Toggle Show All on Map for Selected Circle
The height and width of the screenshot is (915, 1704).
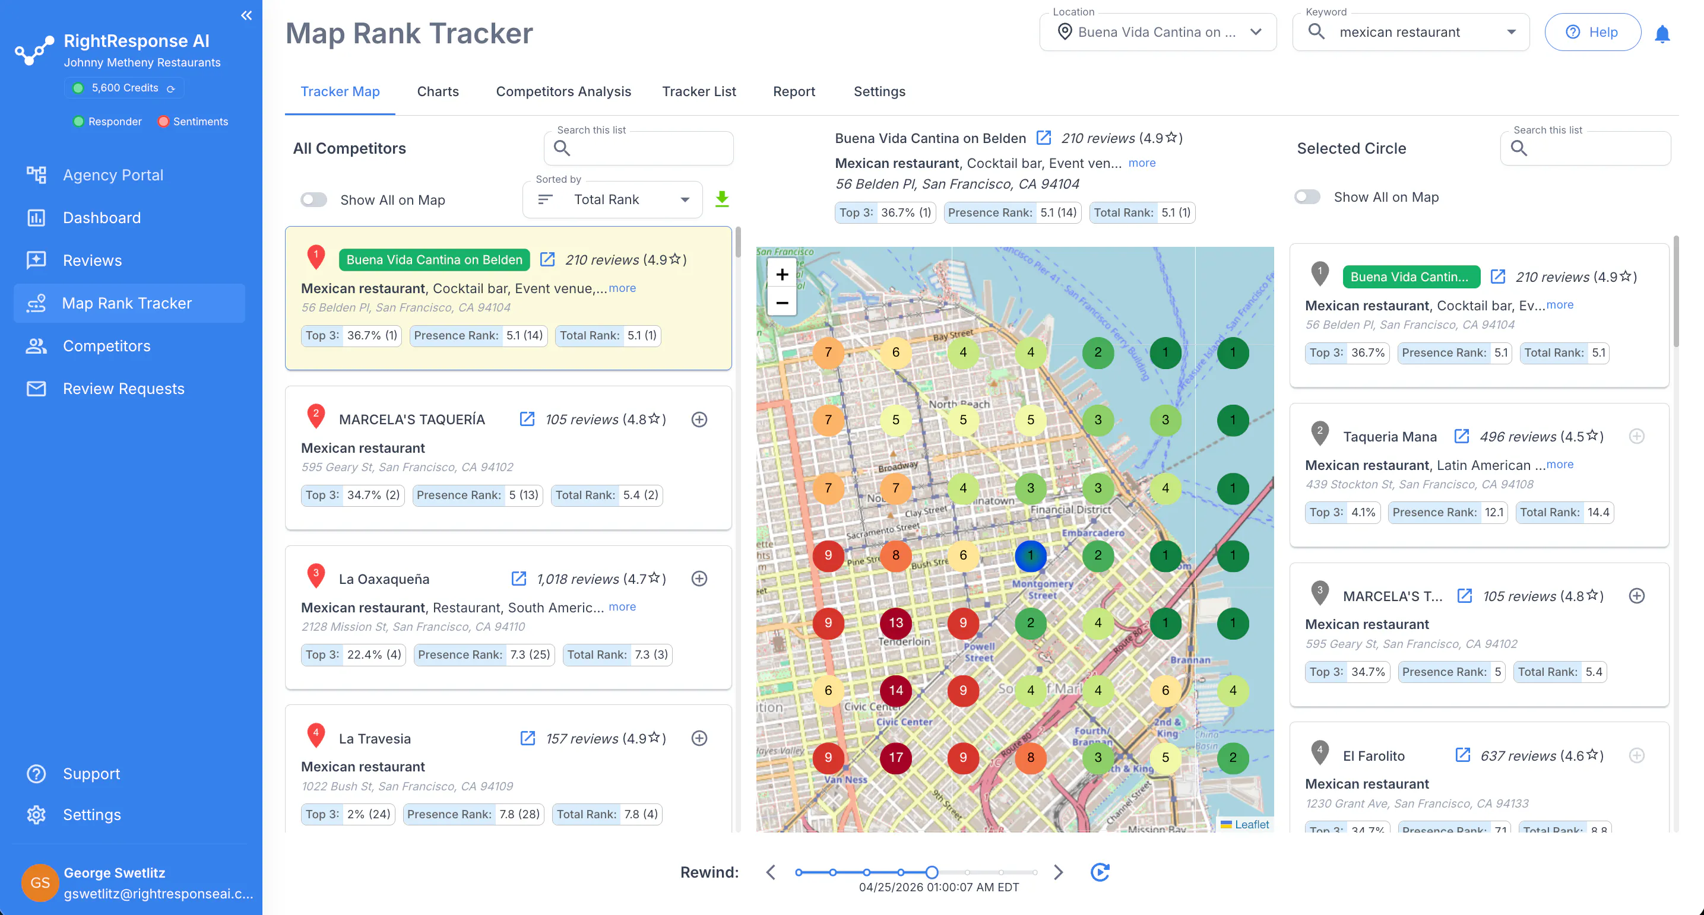pyautogui.click(x=1307, y=197)
